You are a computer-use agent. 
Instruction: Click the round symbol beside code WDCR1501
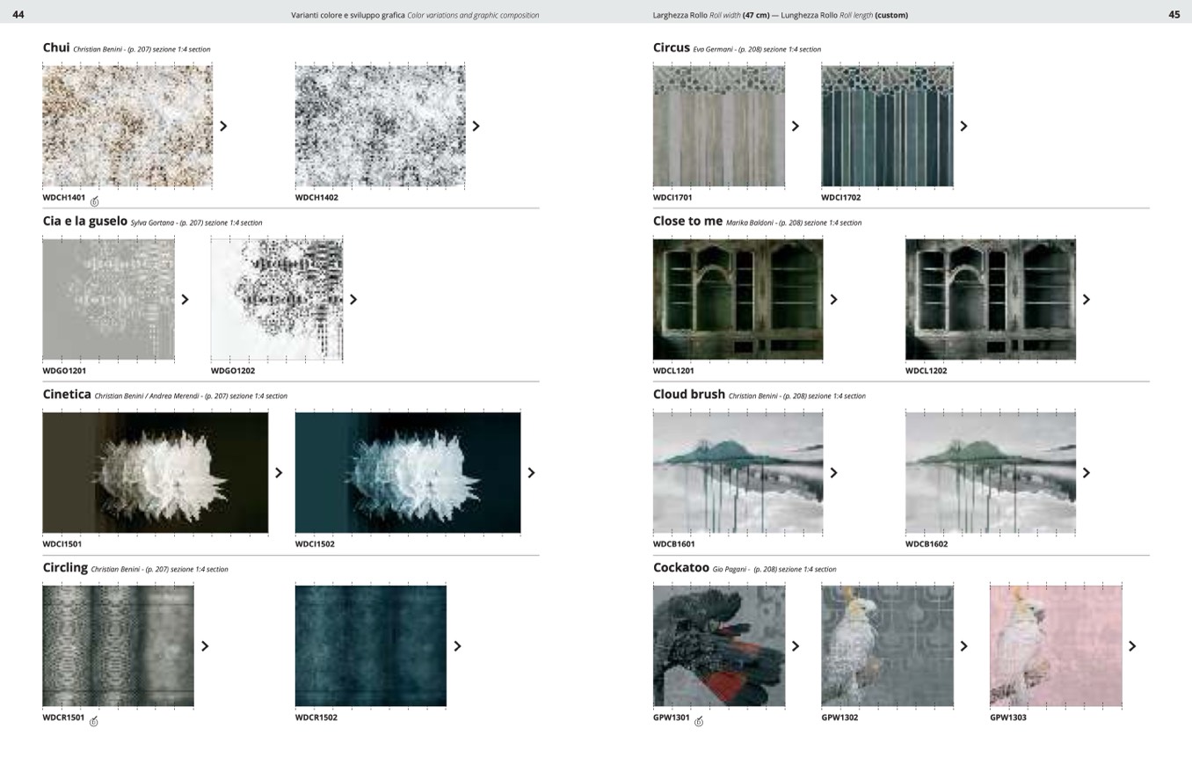[94, 722]
